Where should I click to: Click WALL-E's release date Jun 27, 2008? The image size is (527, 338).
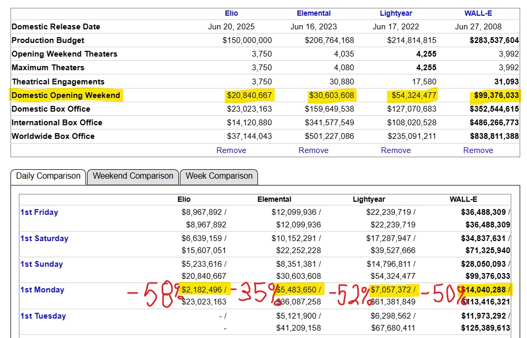click(x=478, y=27)
